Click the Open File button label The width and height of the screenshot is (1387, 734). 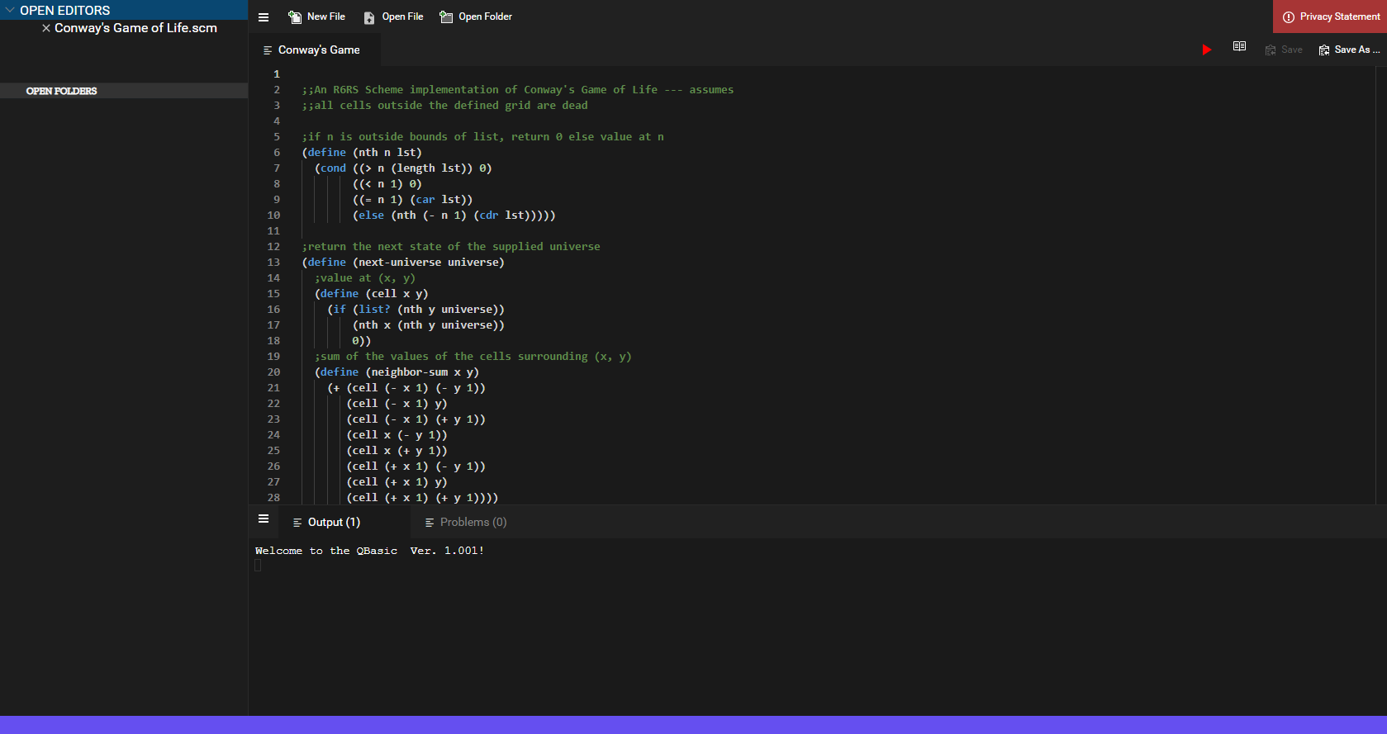click(x=402, y=17)
